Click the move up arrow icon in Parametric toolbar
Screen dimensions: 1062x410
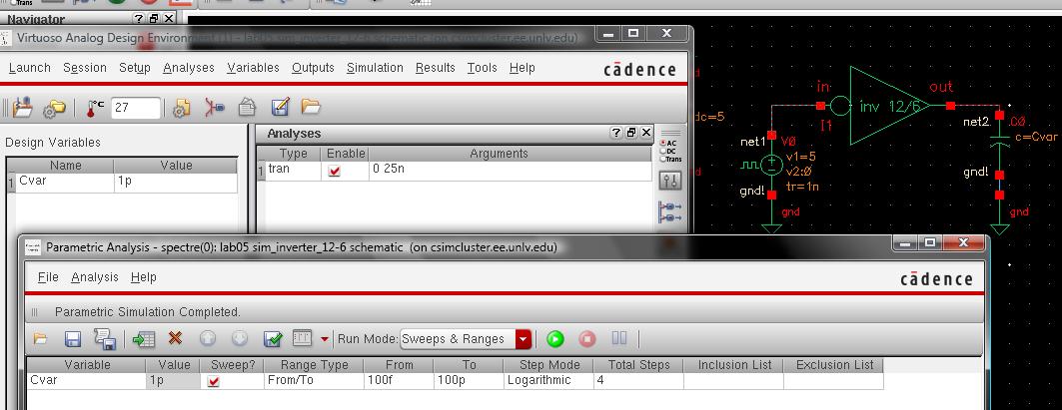click(x=207, y=338)
